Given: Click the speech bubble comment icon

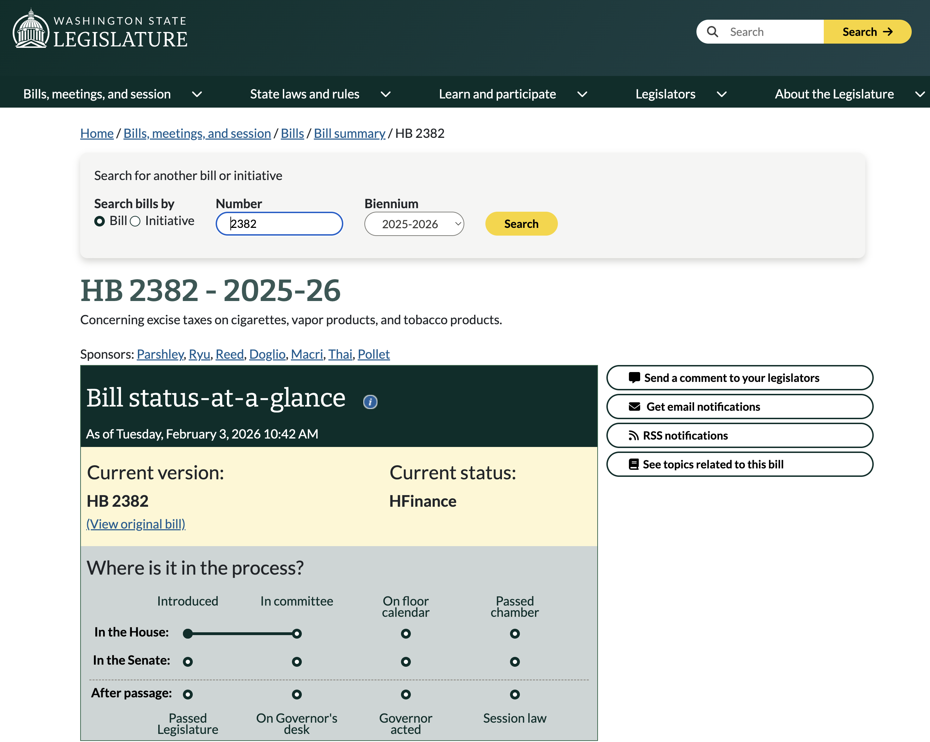Looking at the screenshot, I should tap(634, 378).
